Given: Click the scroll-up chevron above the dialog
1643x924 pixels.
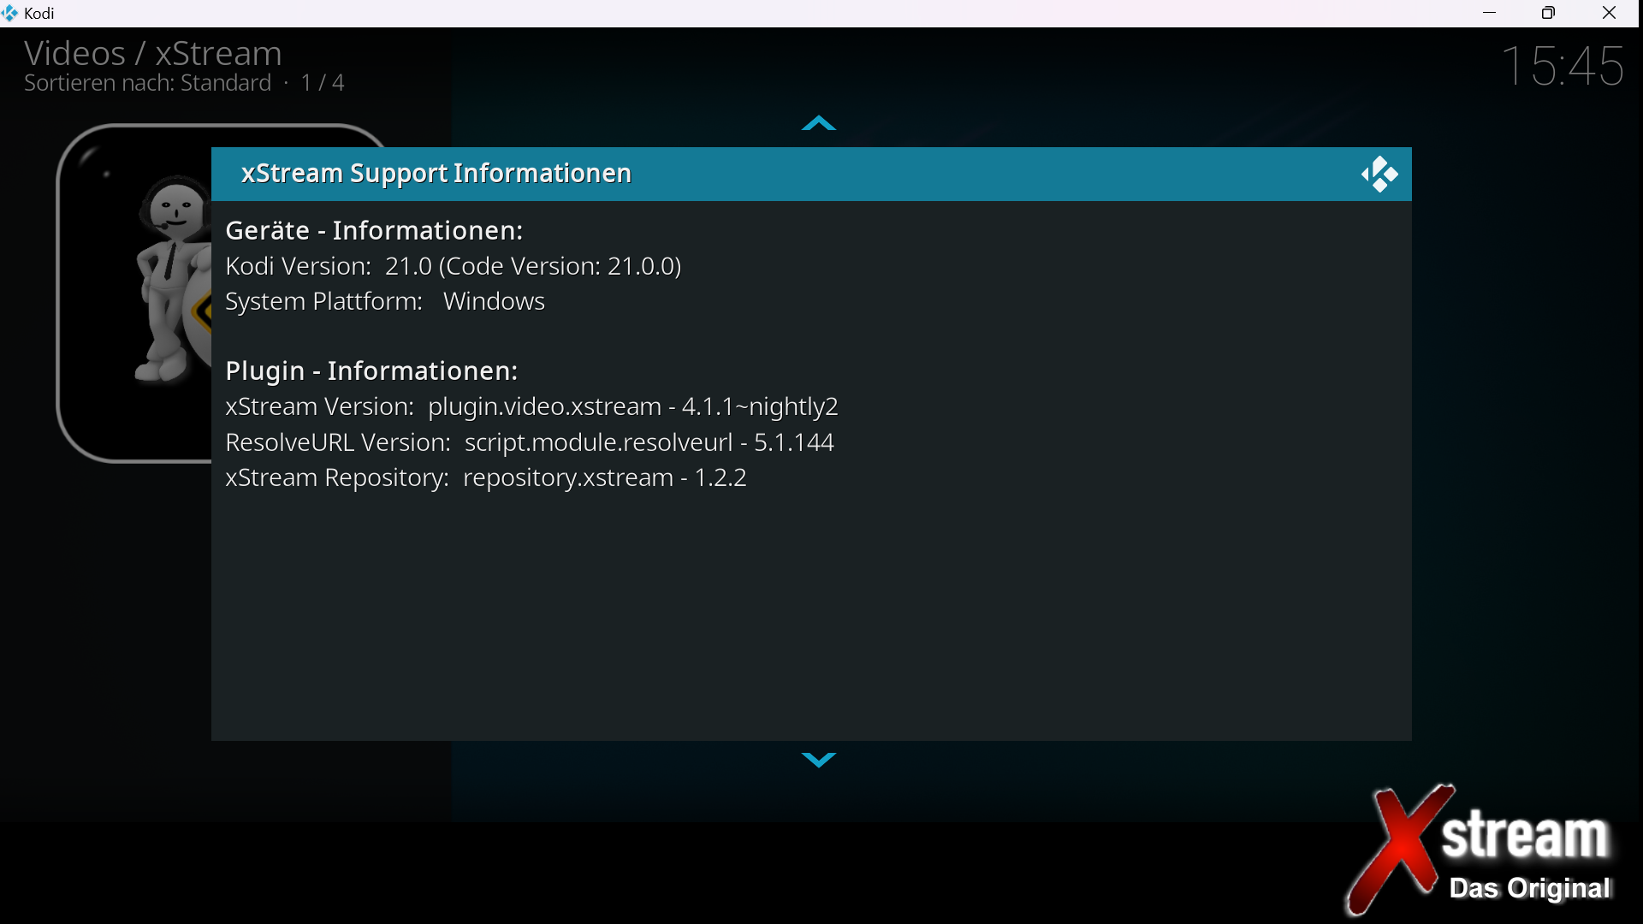Looking at the screenshot, I should (818, 124).
